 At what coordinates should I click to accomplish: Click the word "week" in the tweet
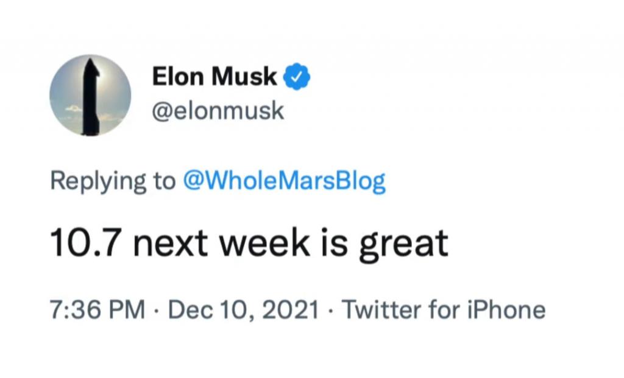click(264, 243)
